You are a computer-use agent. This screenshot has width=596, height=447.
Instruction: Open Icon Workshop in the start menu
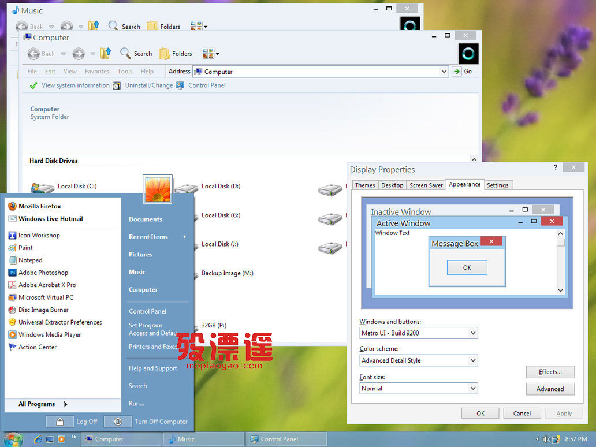click(x=34, y=235)
